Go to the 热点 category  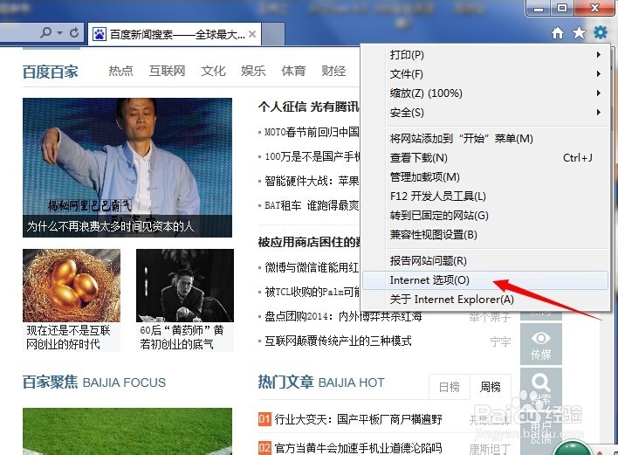[x=120, y=71]
